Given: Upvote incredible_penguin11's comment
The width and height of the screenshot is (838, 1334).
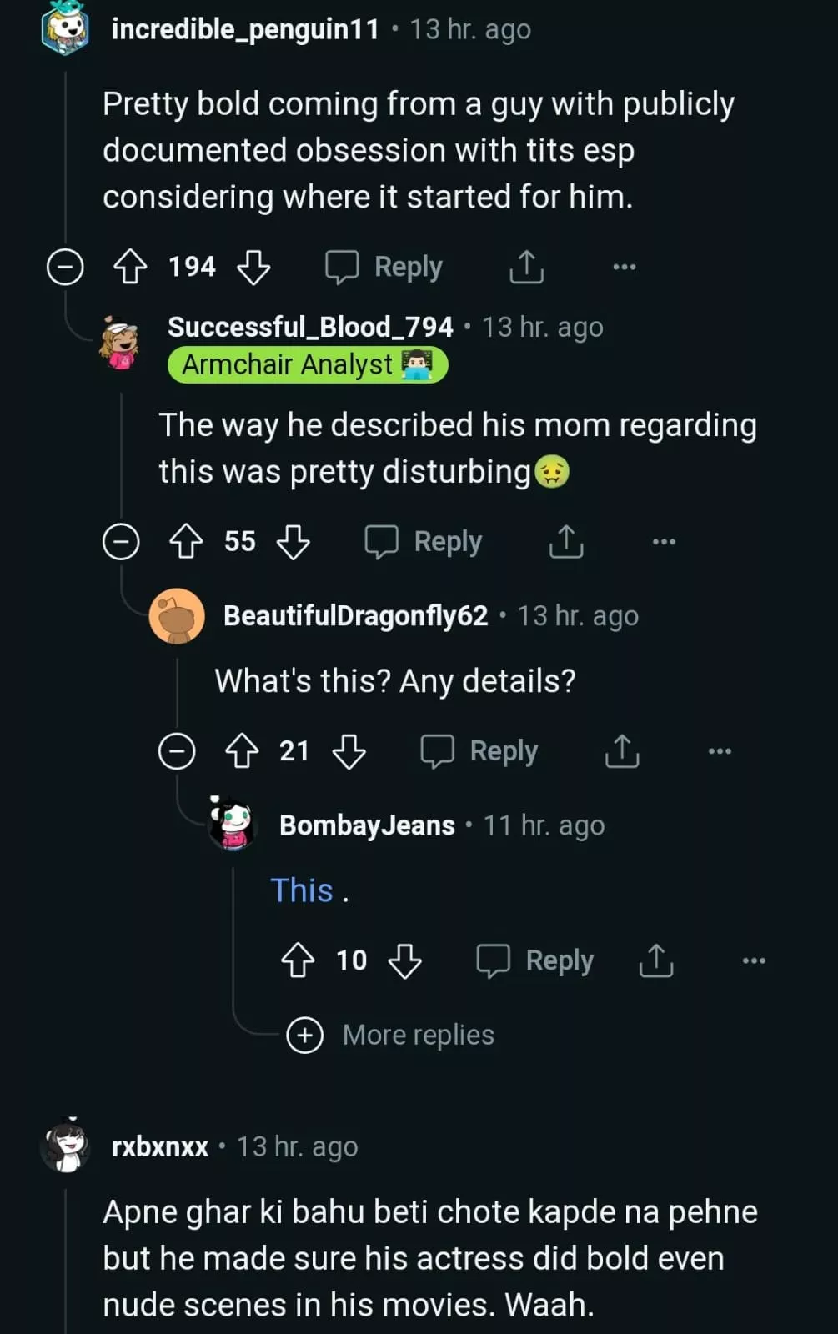Looking at the screenshot, I should tap(130, 267).
